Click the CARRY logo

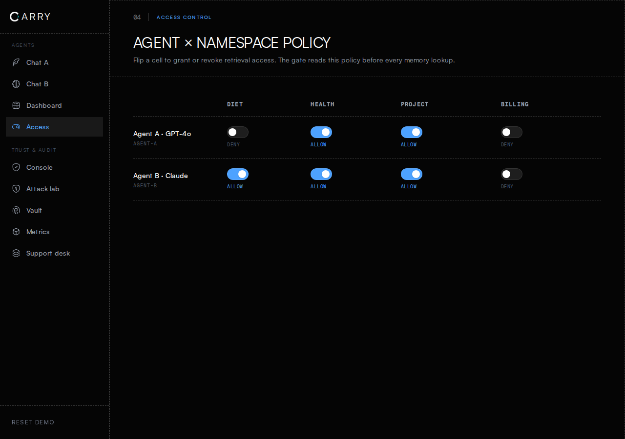point(30,17)
